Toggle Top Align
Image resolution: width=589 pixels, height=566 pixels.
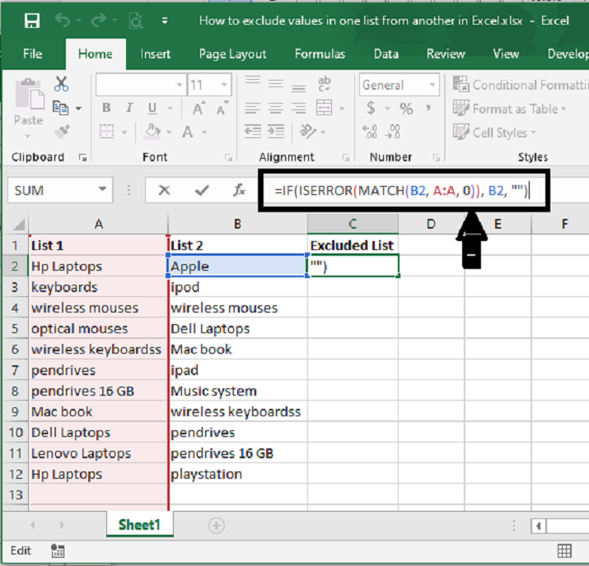[253, 81]
